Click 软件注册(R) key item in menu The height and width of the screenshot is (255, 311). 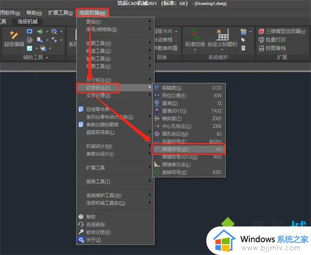(x=115, y=232)
